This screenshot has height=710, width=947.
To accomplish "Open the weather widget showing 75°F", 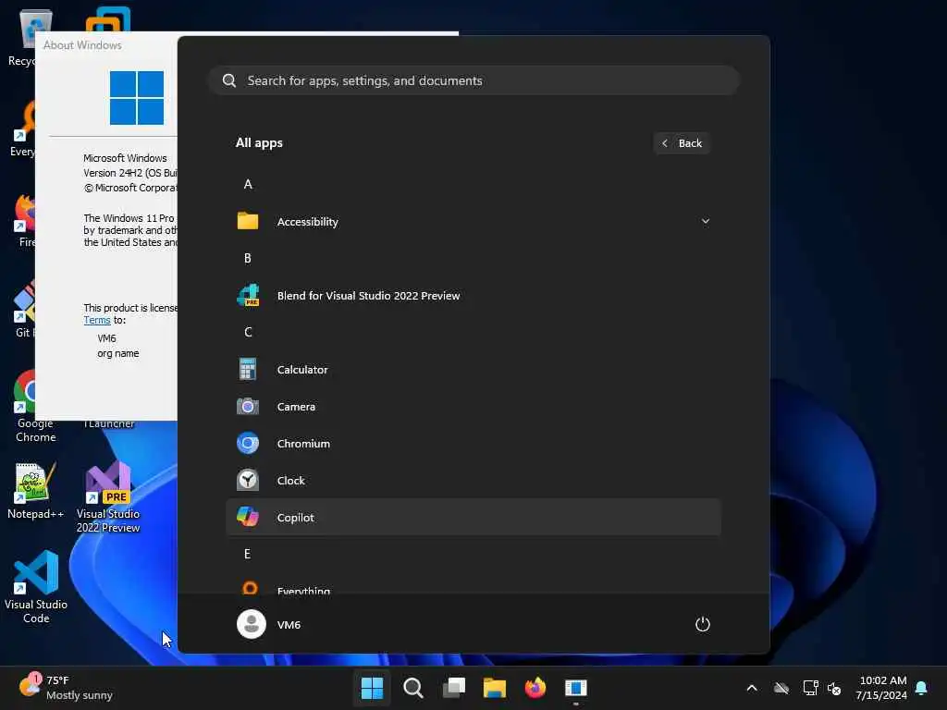I will [66, 688].
